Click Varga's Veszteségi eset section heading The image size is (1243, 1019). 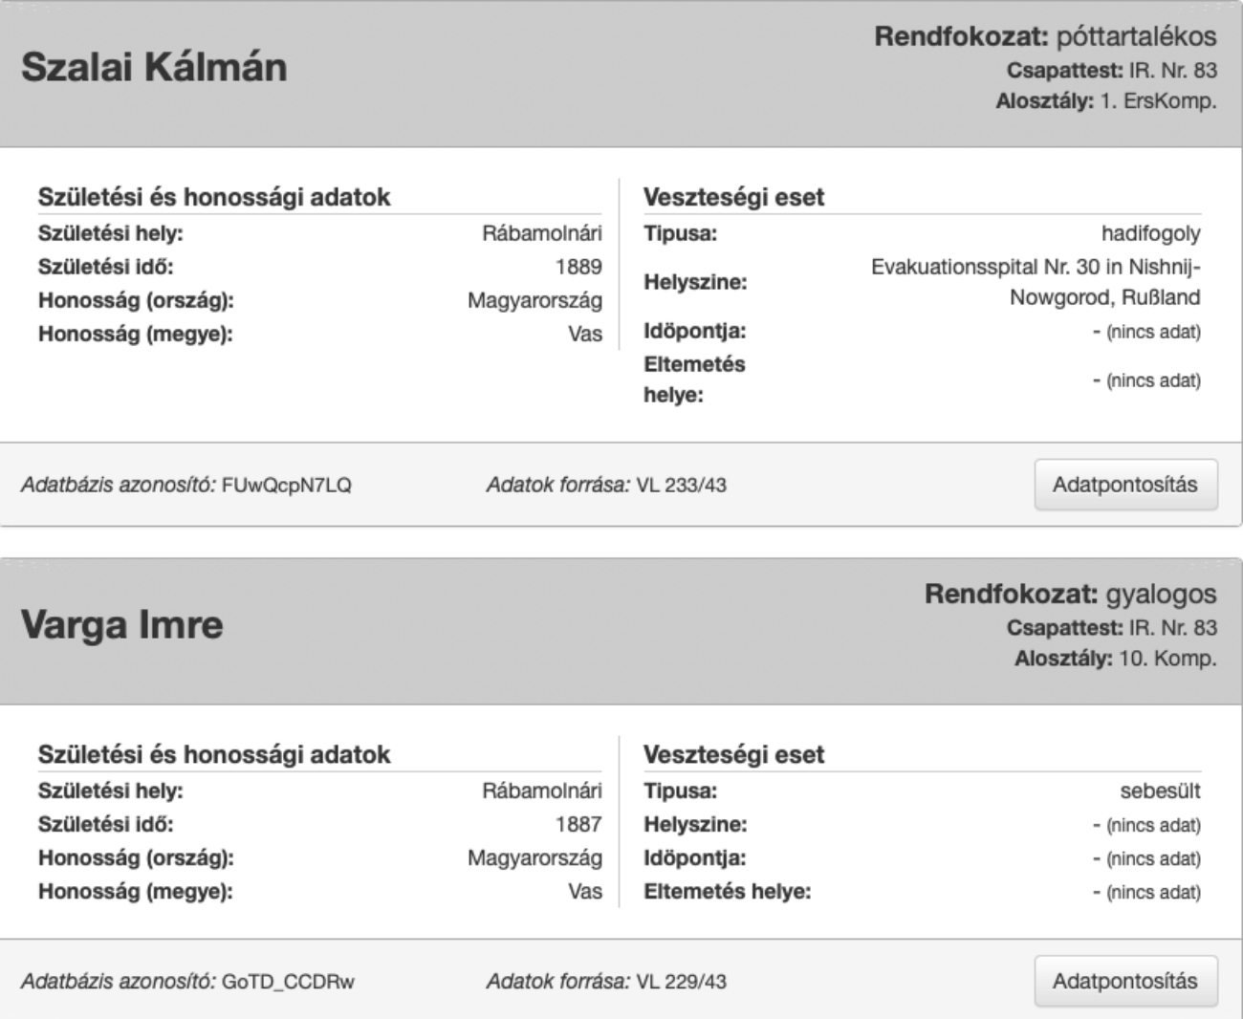click(x=733, y=754)
